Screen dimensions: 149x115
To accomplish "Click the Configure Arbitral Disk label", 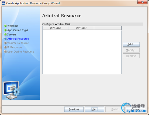I will coord(57,24).
